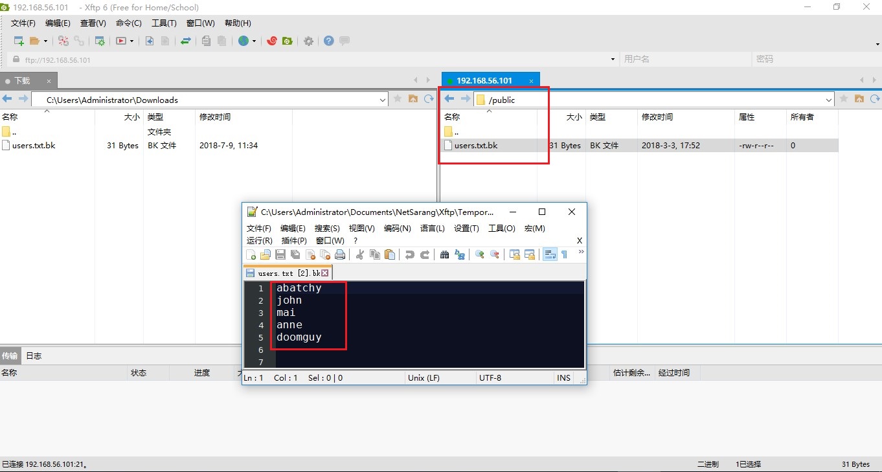Open the 插件(P) menu in Notepad++
882x472 pixels.
[294, 241]
